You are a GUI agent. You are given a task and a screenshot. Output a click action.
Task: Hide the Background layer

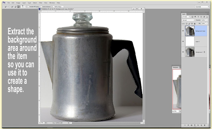pos(183,52)
